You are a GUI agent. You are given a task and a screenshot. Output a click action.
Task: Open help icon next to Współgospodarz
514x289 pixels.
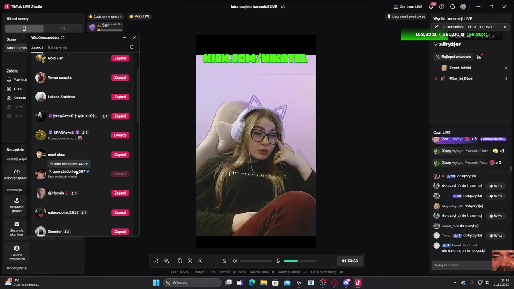pyautogui.click(x=63, y=37)
